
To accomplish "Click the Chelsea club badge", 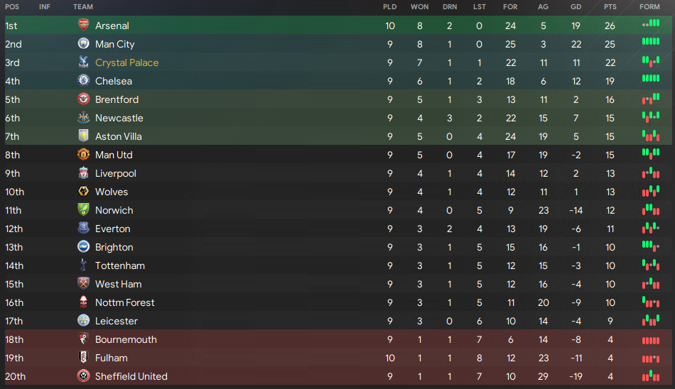I will [84, 80].
